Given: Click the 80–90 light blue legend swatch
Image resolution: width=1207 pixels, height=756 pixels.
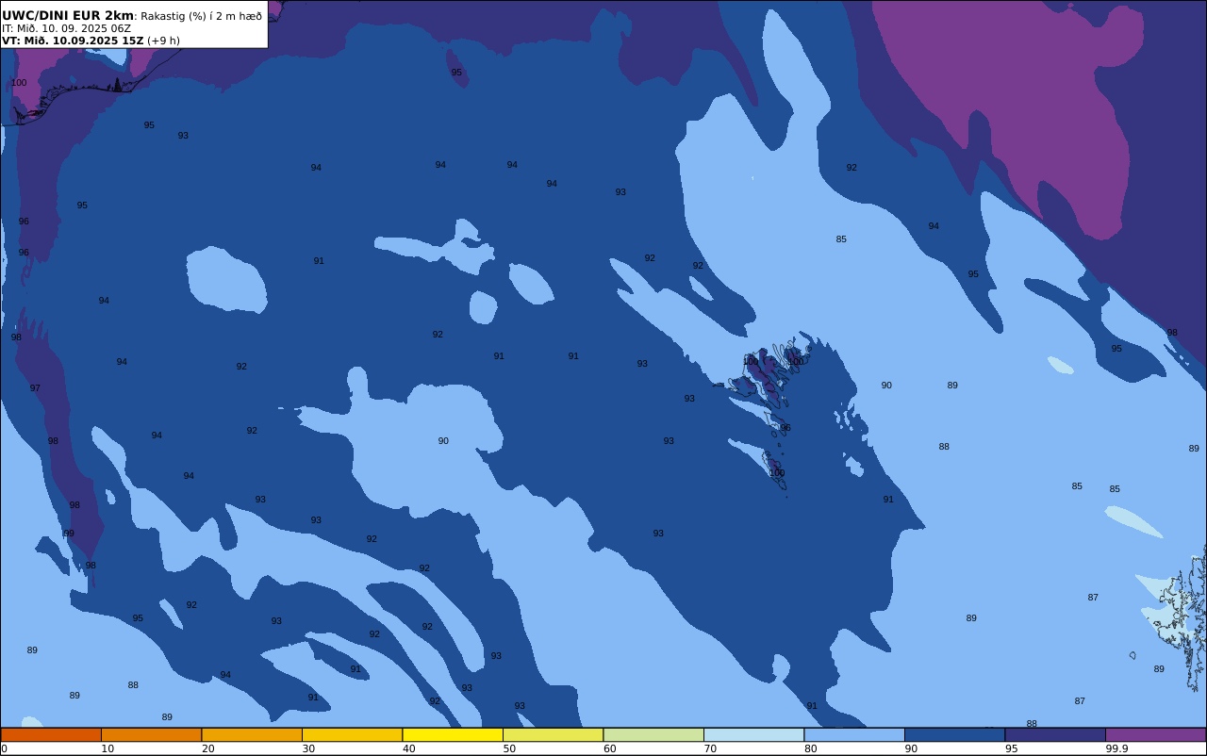Looking at the screenshot, I should click(x=854, y=734).
